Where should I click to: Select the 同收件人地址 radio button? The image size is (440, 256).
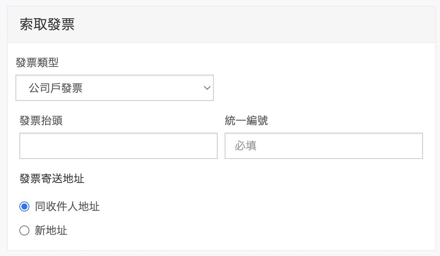click(x=24, y=207)
